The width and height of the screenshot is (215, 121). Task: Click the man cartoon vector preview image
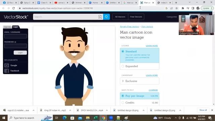(74, 66)
